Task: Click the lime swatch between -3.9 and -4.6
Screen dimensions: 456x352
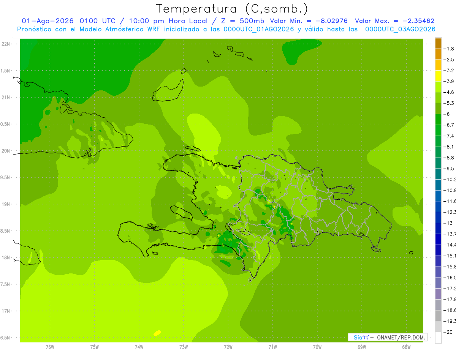Action: (x=438, y=87)
